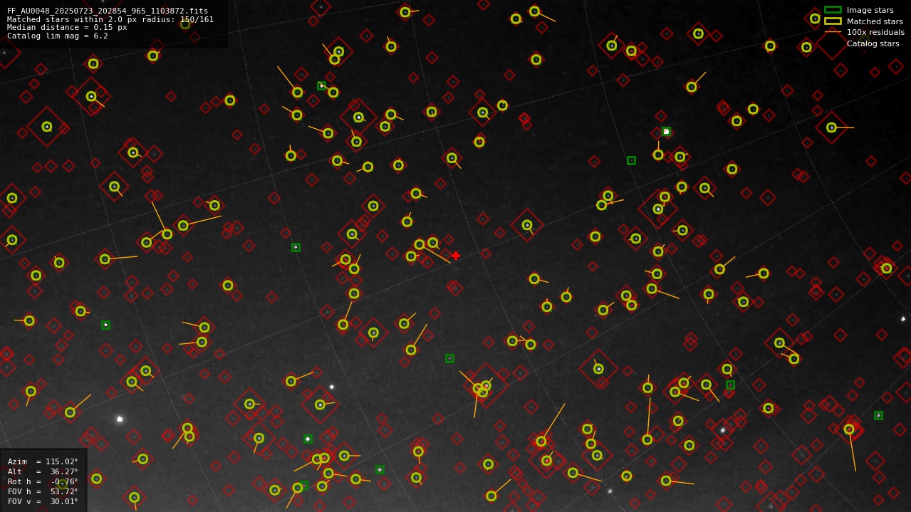Select the 'Image stars' legend label

870,10
